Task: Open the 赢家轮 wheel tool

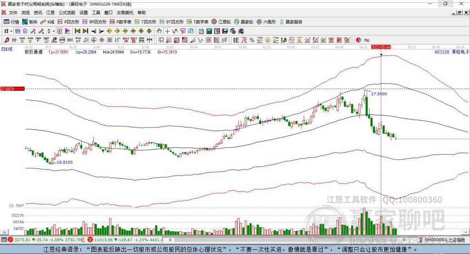Action: [244, 22]
